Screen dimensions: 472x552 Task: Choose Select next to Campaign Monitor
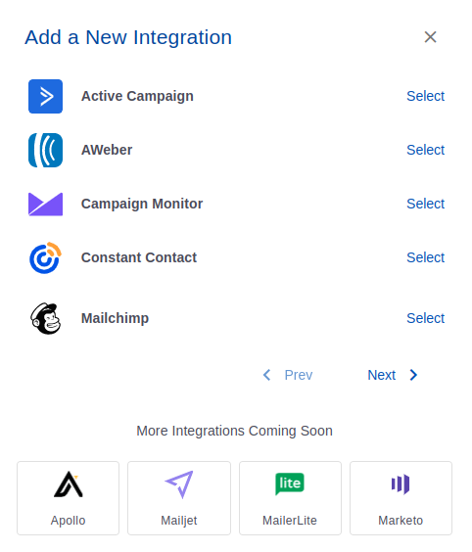(x=425, y=204)
